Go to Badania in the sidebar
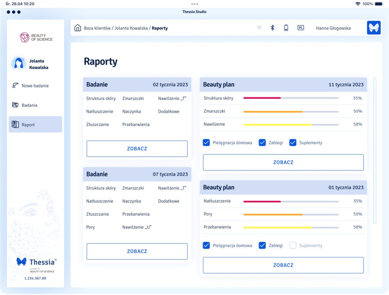The height and width of the screenshot is (295, 389). (x=29, y=105)
